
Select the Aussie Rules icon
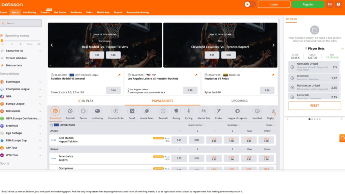pos(147,111)
